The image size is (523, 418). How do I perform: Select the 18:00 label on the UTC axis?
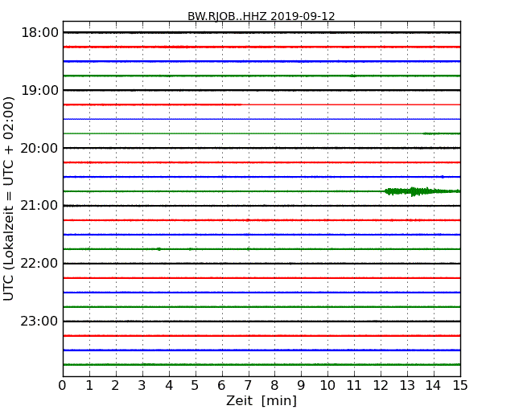click(x=39, y=33)
